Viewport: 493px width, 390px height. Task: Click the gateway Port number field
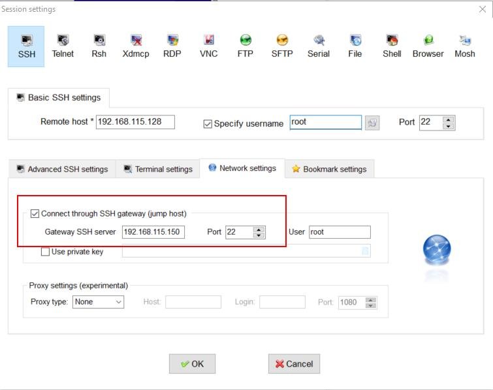click(239, 232)
